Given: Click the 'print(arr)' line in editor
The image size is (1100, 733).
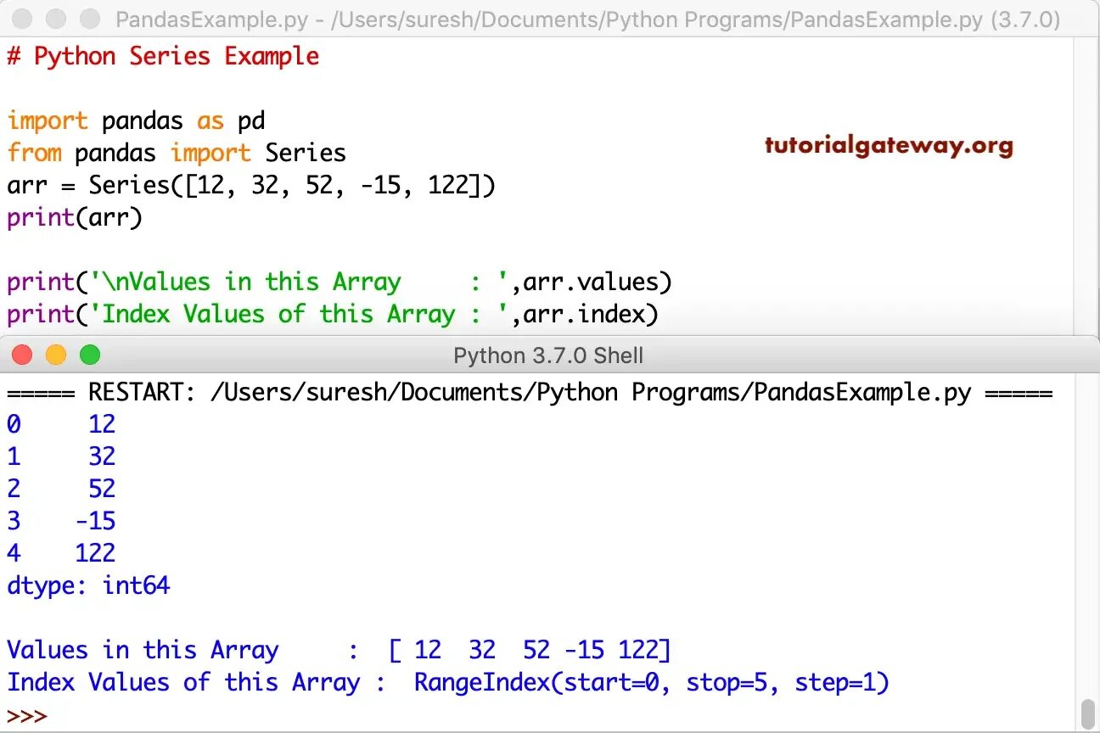Looking at the screenshot, I should point(75,218).
